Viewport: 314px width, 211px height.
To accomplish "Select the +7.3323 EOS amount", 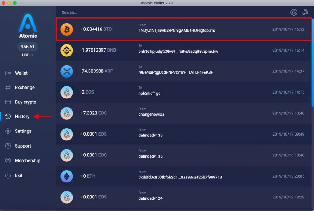I will pos(93,113).
